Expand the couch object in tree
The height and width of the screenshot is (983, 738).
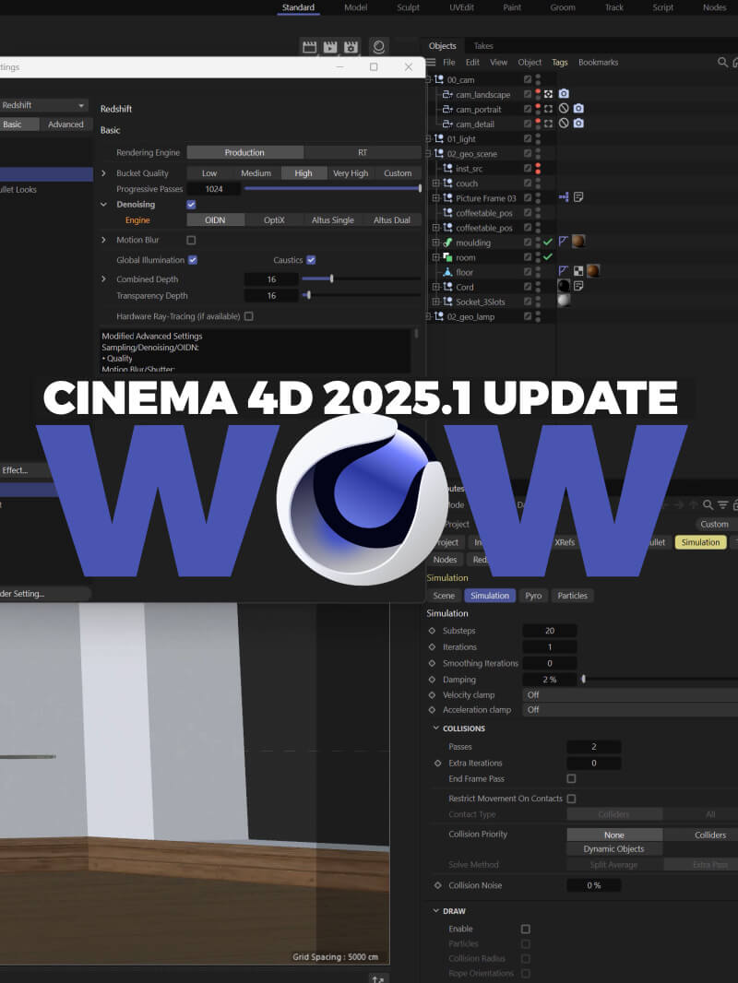point(435,184)
